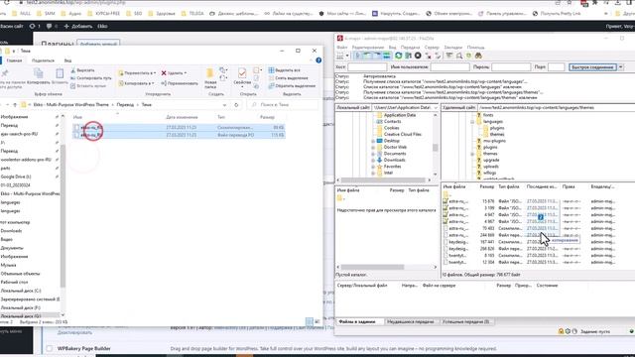The image size is (635, 357).
Task: Toggle synchronized browsing icon in FileZilla
Action: coord(469,56)
